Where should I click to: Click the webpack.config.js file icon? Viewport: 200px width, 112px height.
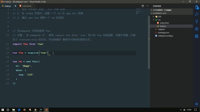[x=156, y=36]
